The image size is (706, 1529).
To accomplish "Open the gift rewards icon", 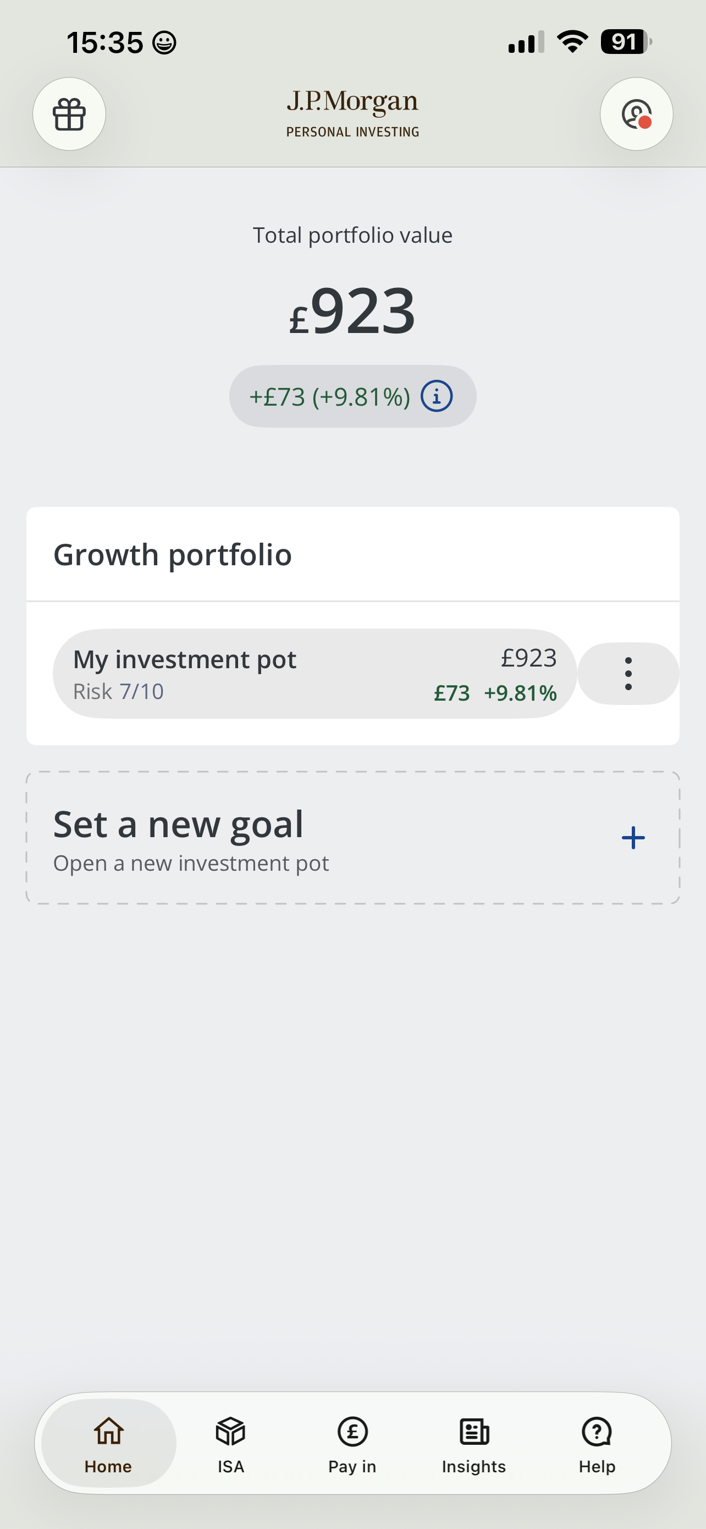I will 69,114.
